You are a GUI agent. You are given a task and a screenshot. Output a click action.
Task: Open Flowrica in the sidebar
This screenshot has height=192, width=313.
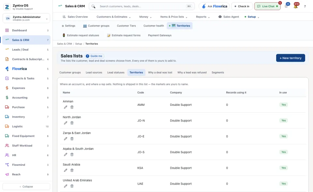pyautogui.click(x=26, y=69)
